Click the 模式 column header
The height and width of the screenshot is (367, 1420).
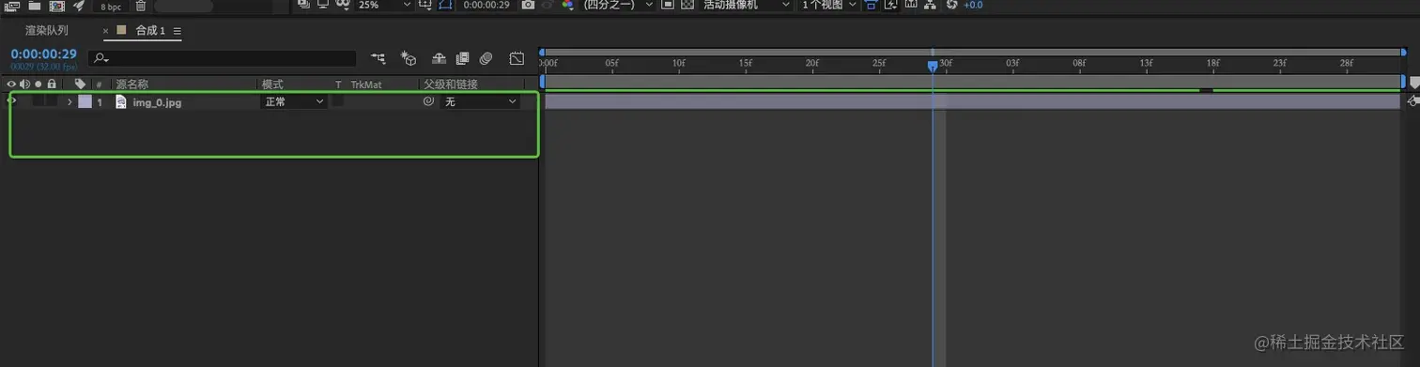[272, 84]
